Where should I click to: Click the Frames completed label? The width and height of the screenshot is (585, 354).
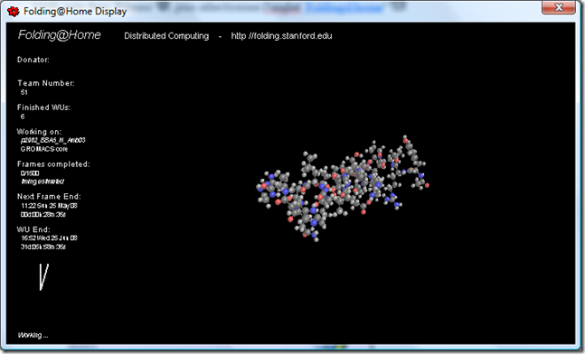click(53, 164)
